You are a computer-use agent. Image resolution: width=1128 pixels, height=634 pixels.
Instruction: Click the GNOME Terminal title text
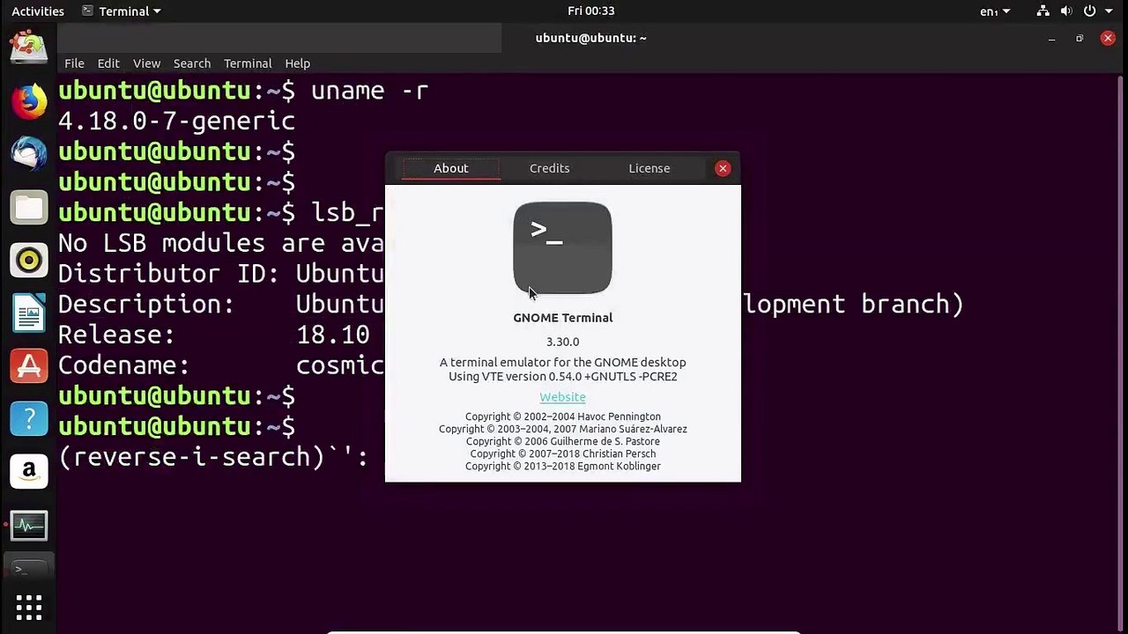(x=562, y=318)
